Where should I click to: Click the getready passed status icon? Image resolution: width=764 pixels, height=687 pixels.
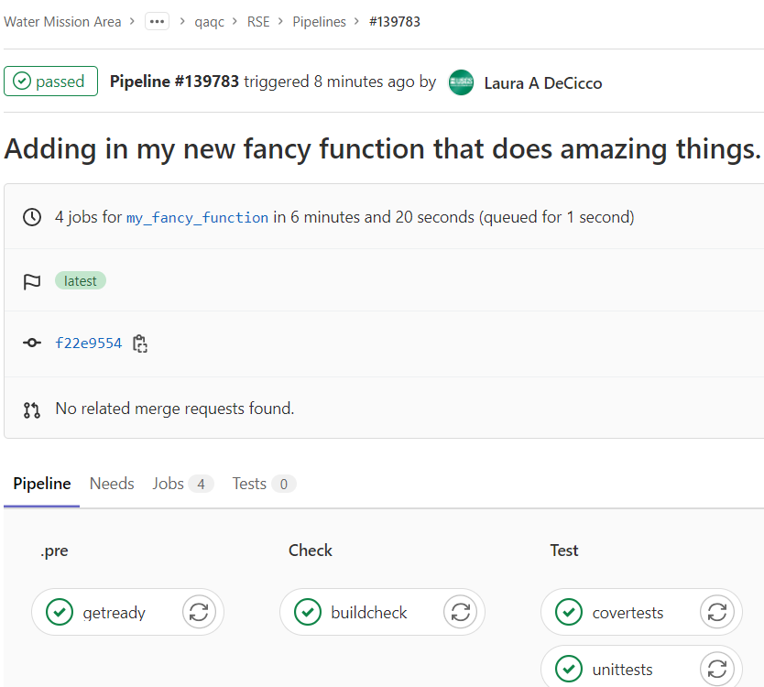60,612
